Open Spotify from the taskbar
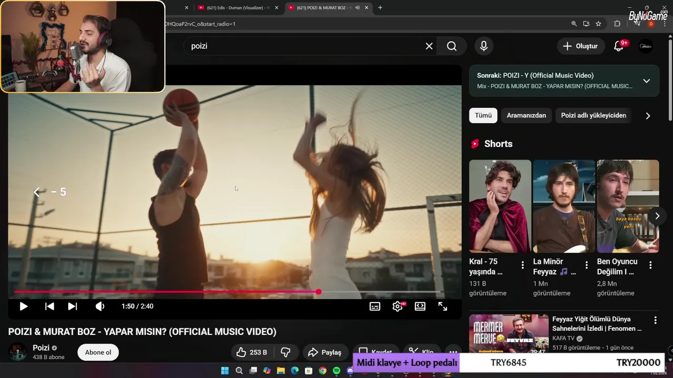This screenshot has height=378, width=673. pyautogui.click(x=336, y=371)
